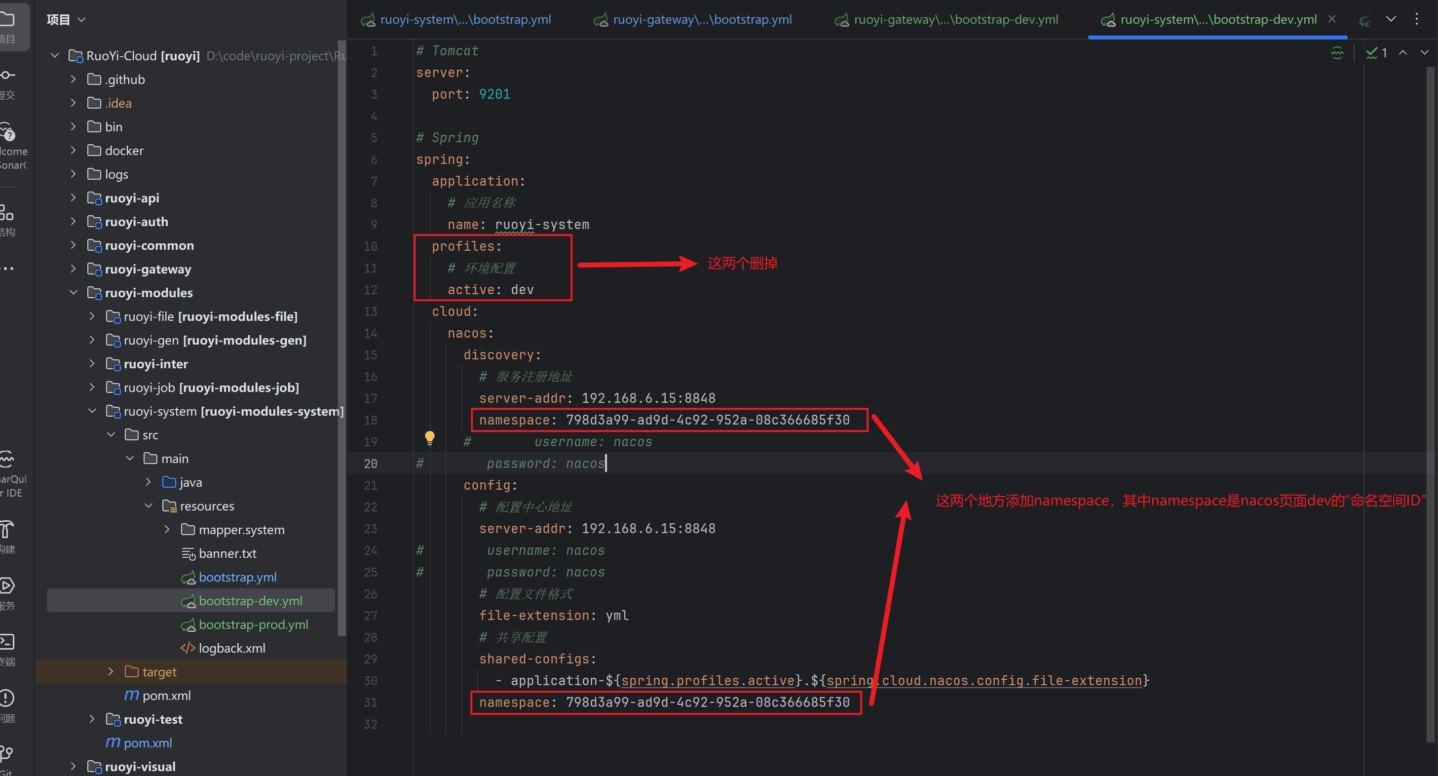1438x776 pixels.
Task: Open the Terminal tool window icon
Action: pos(7,641)
